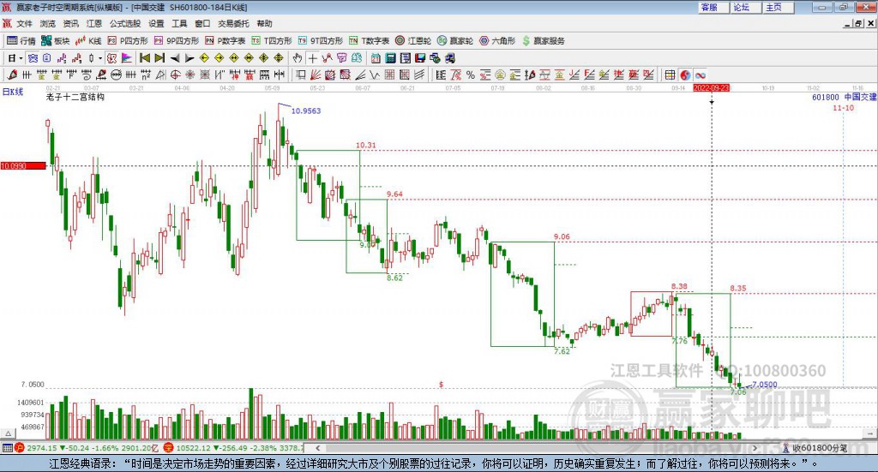Toggle the infinity loop icon
Image resolution: width=878 pixels, height=472 pixels.
coord(700,75)
